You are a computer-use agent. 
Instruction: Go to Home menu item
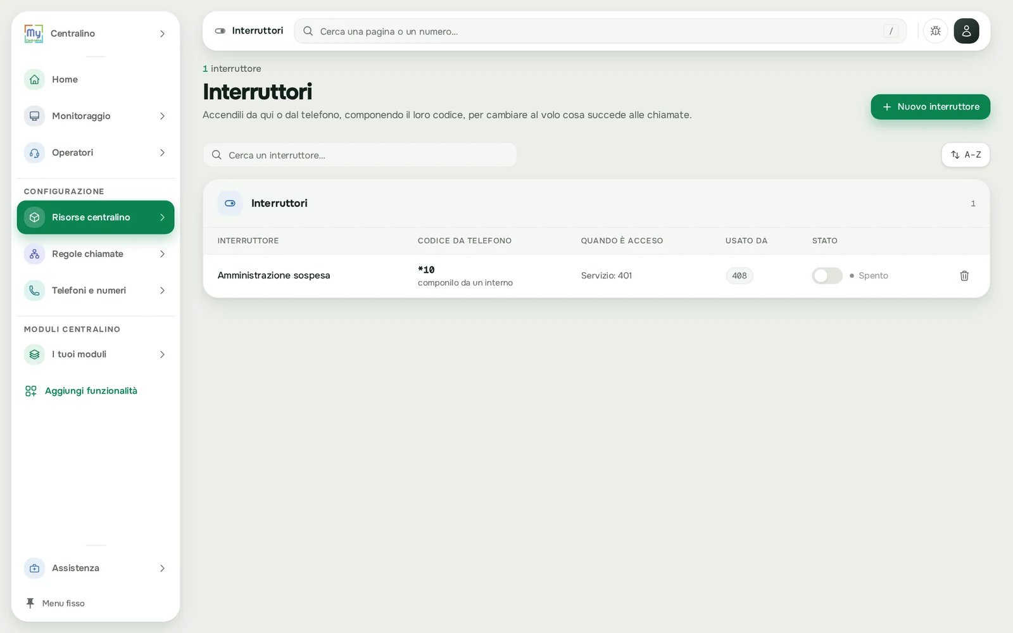coord(96,79)
